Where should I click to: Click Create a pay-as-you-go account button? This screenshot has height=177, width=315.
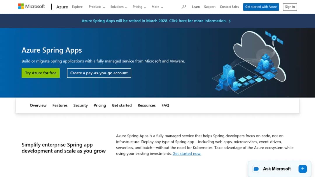(99, 73)
